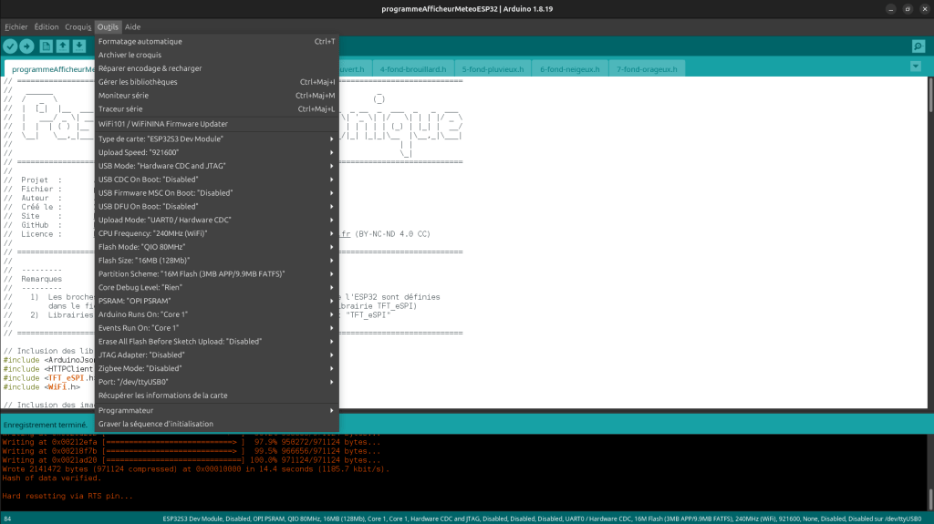934x524 pixels.
Task: Open the Aide menu
Action: click(132, 26)
